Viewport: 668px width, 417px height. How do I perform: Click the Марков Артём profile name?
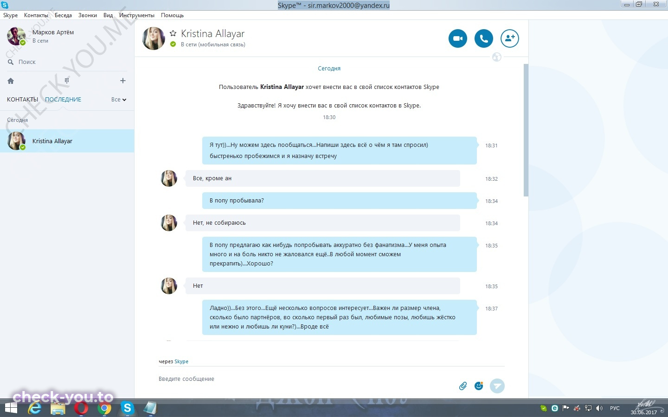(53, 32)
